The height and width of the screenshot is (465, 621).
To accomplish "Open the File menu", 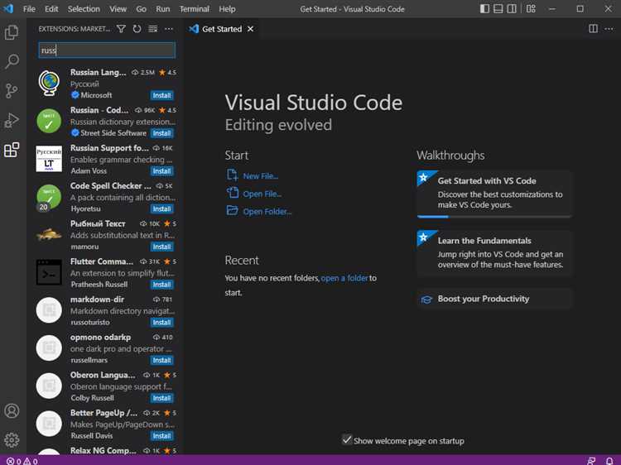I will tap(29, 9).
